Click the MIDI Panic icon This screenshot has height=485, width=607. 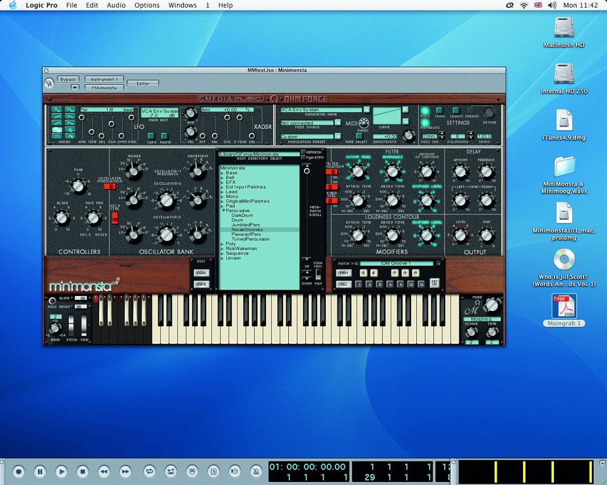pyautogui.click(x=363, y=123)
